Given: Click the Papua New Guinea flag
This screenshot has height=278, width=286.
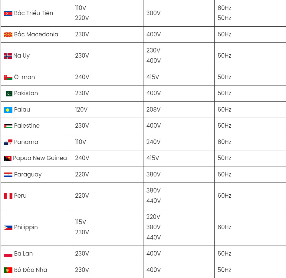Looking at the screenshot, I should point(8,158).
